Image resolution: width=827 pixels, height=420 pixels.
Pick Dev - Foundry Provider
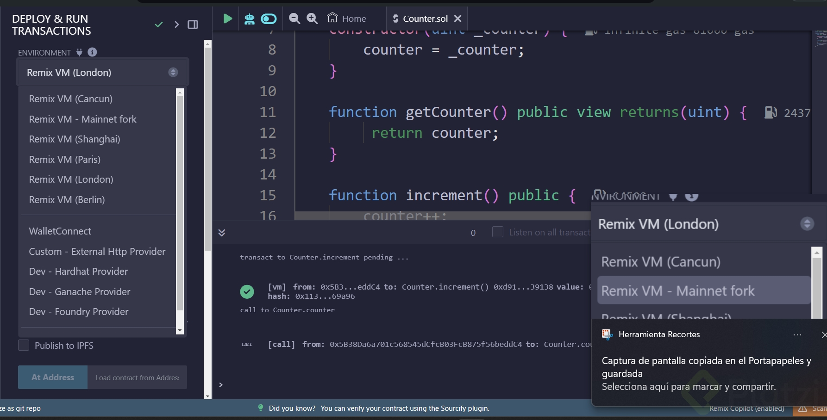tap(79, 312)
